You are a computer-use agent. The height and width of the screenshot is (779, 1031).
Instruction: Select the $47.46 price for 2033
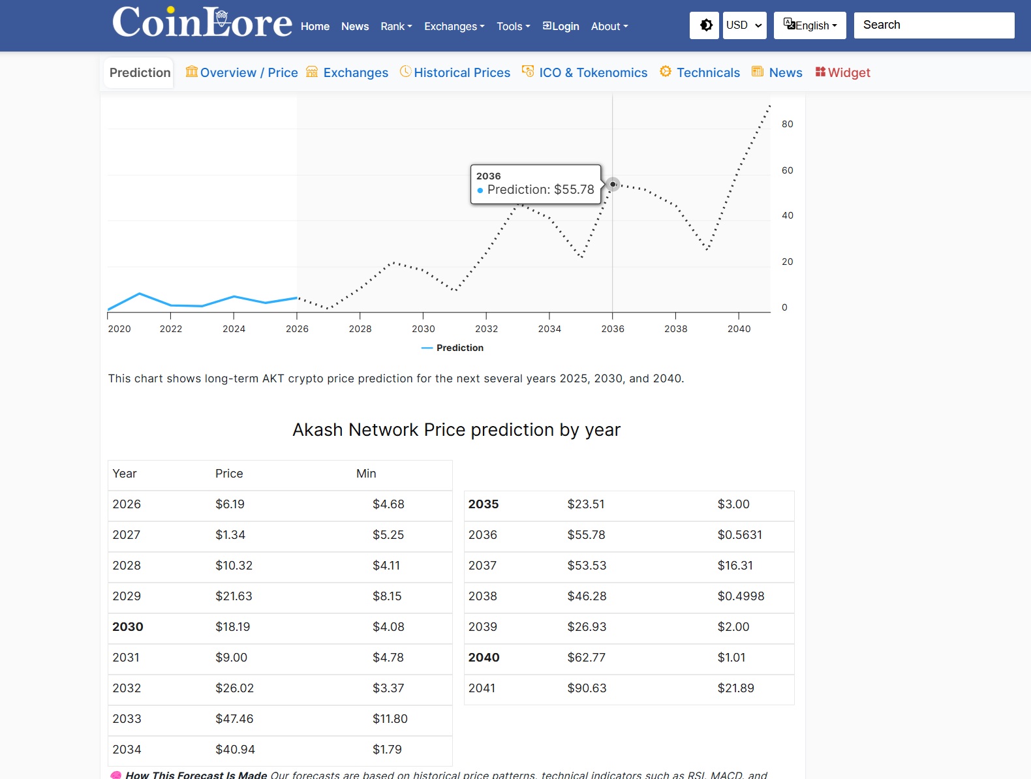[x=235, y=719]
